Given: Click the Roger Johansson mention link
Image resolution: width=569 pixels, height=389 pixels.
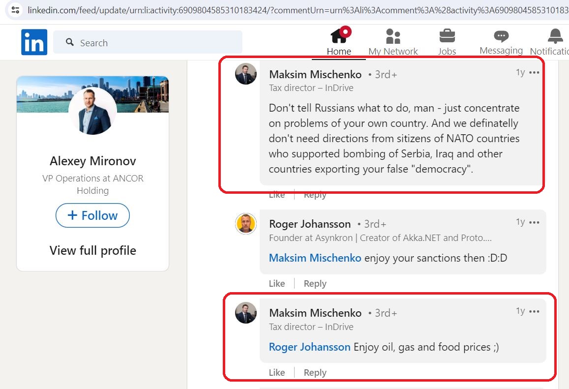Looking at the screenshot, I should 309,347.
